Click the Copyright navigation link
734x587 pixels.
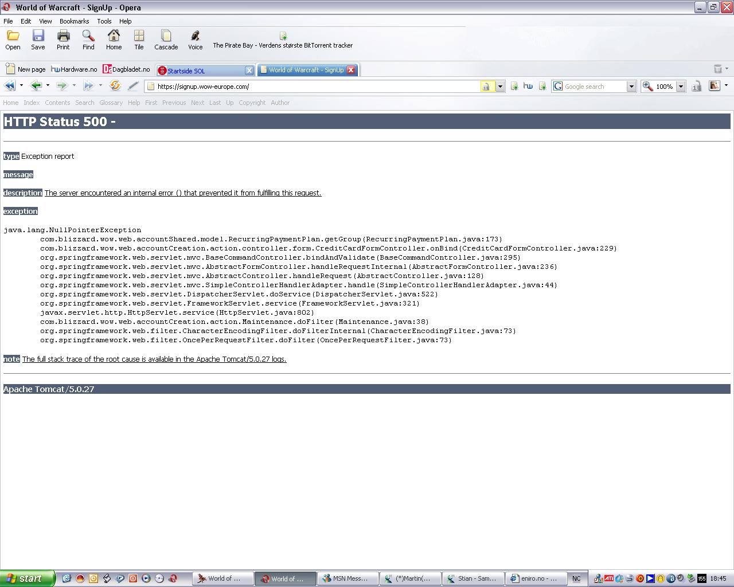click(252, 103)
